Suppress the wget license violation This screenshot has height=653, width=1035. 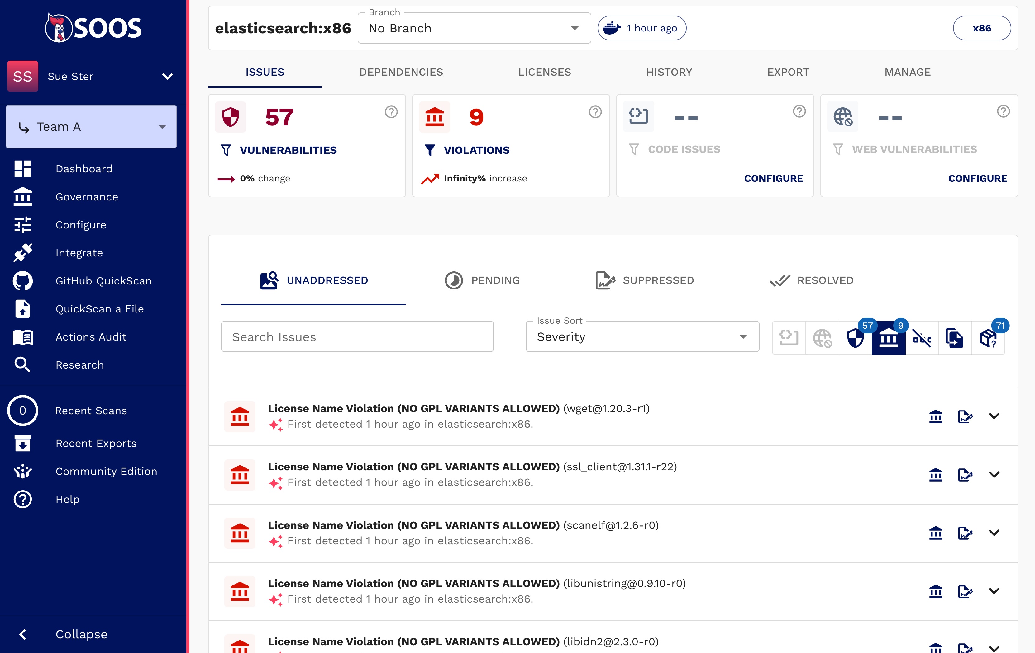click(x=965, y=416)
